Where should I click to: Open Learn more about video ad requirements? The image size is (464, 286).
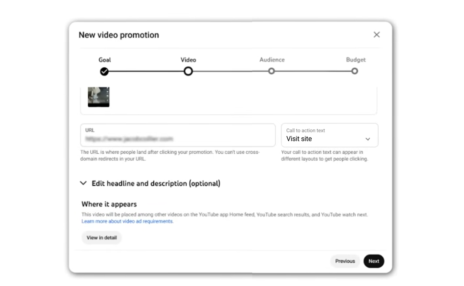coord(127,221)
